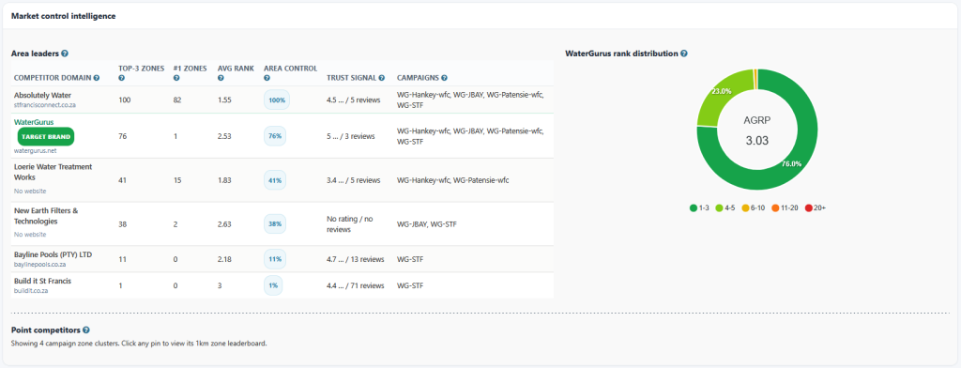Open the baylinepools.co.za domain link
The height and width of the screenshot is (368, 961).
click(39, 265)
